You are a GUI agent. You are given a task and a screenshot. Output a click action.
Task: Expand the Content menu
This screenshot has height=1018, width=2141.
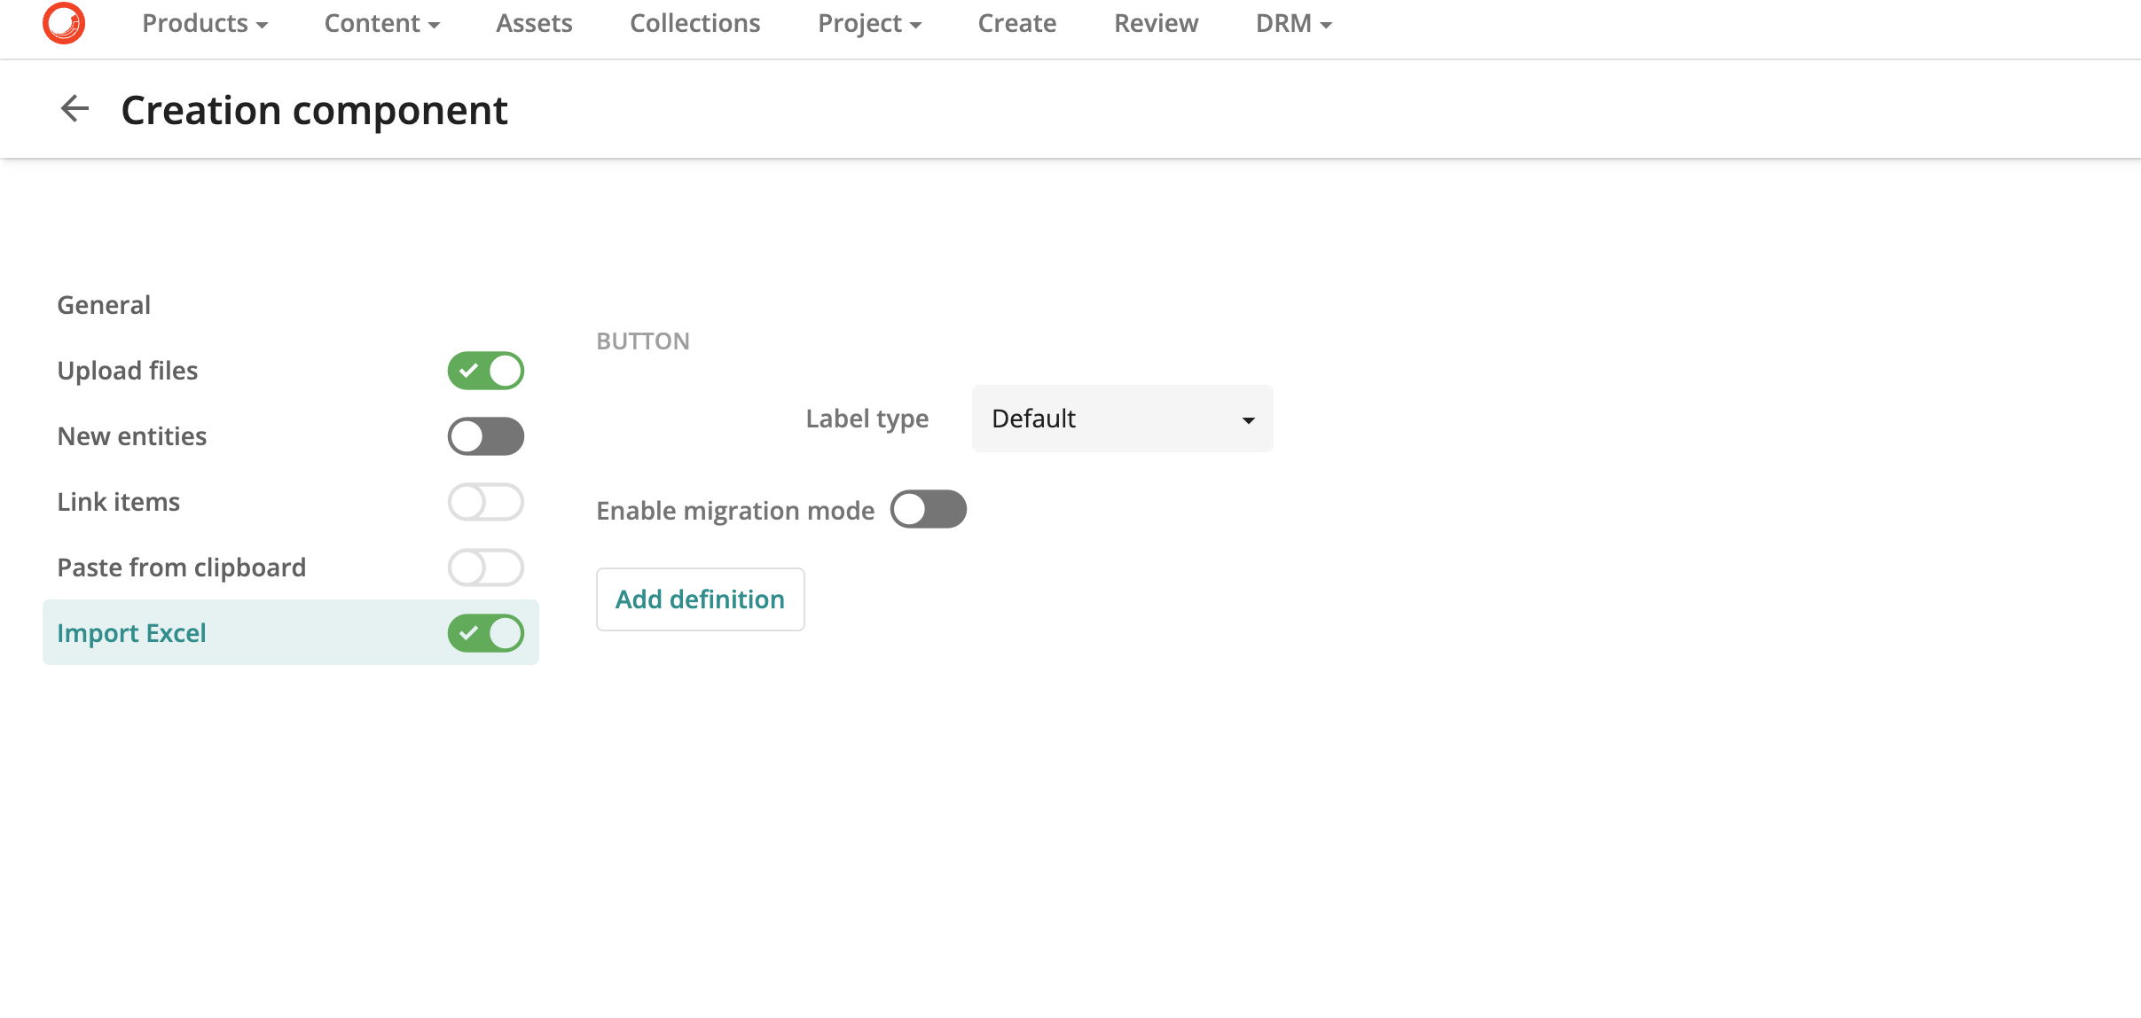click(382, 23)
